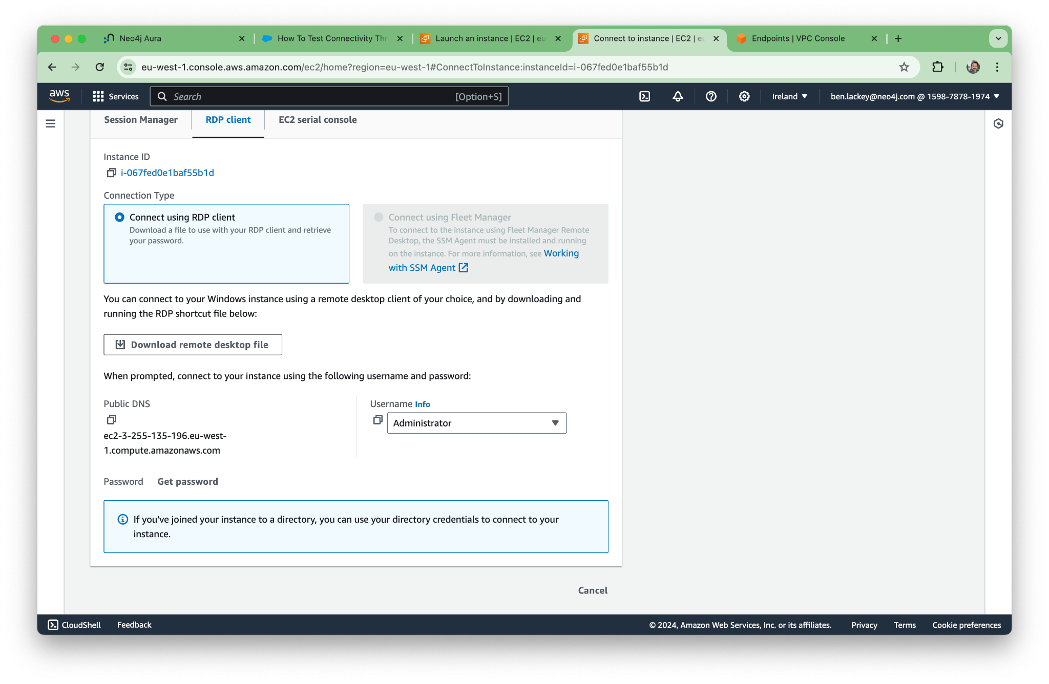Expand the left hamburger navigation menu
This screenshot has height=684, width=1049.
51,123
